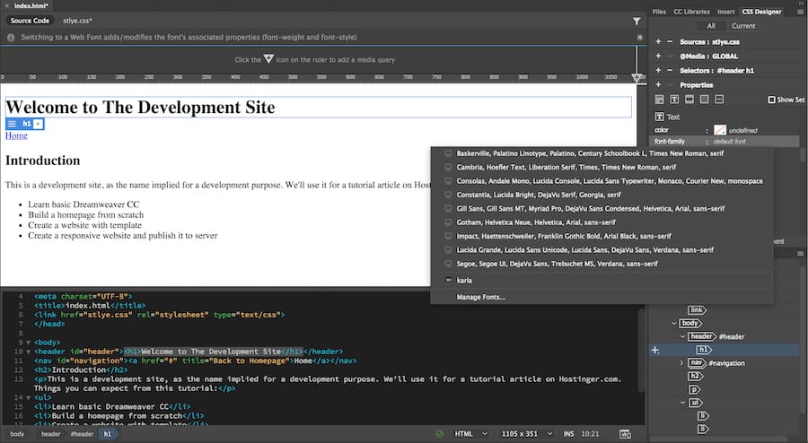Screen dimensions: 808x443
Task: Enable the Show Set checkbox
Action: pyautogui.click(x=771, y=100)
